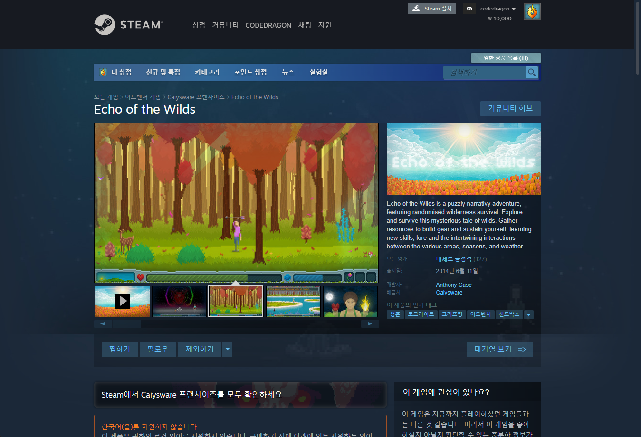This screenshot has width=641, height=437.
Task: Select the 샌드박스 tag
Action: pos(509,314)
